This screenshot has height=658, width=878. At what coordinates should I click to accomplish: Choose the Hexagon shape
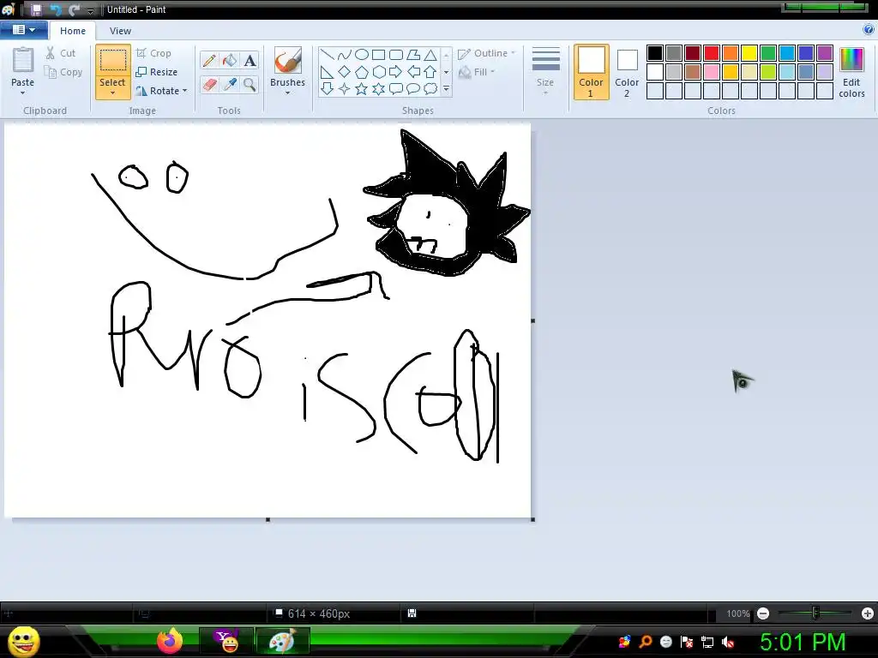[378, 72]
